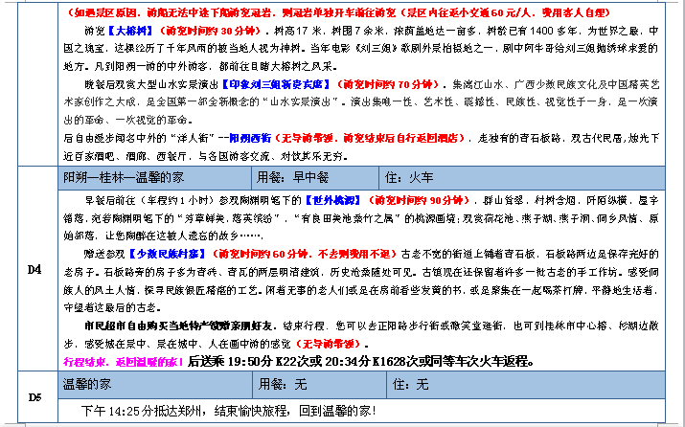The image size is (685, 427).
Task: Click the blue "【少数民族村寨】" attraction name
Action: (x=168, y=254)
